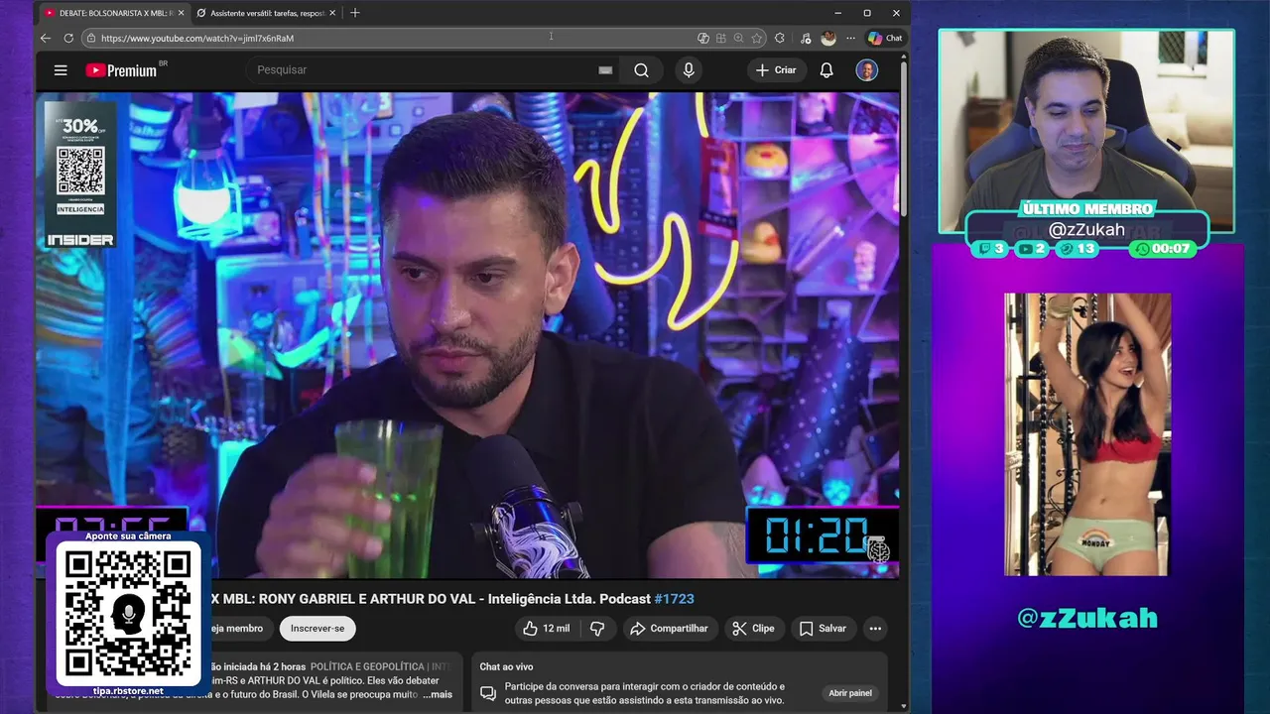Screen dimensions: 1270x714
Task: Click the Copilot swirl icon in address bar
Action: pyautogui.click(x=703, y=38)
